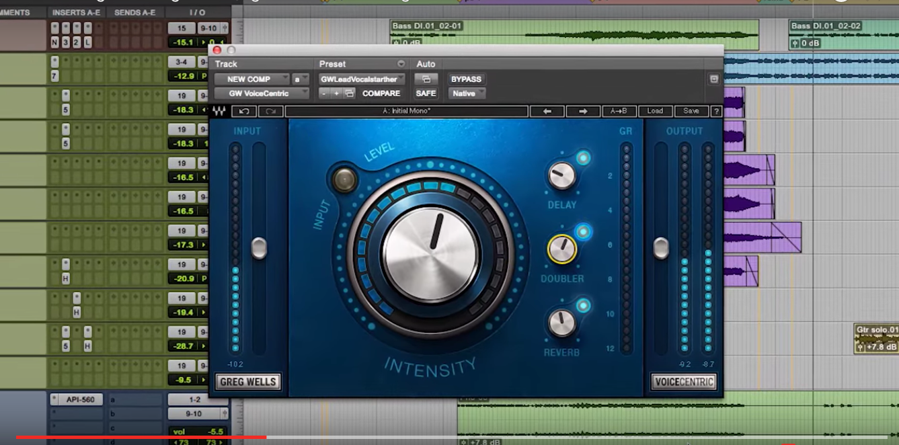This screenshot has width=899, height=445.
Task: Click the Output fader handle
Action: point(662,248)
